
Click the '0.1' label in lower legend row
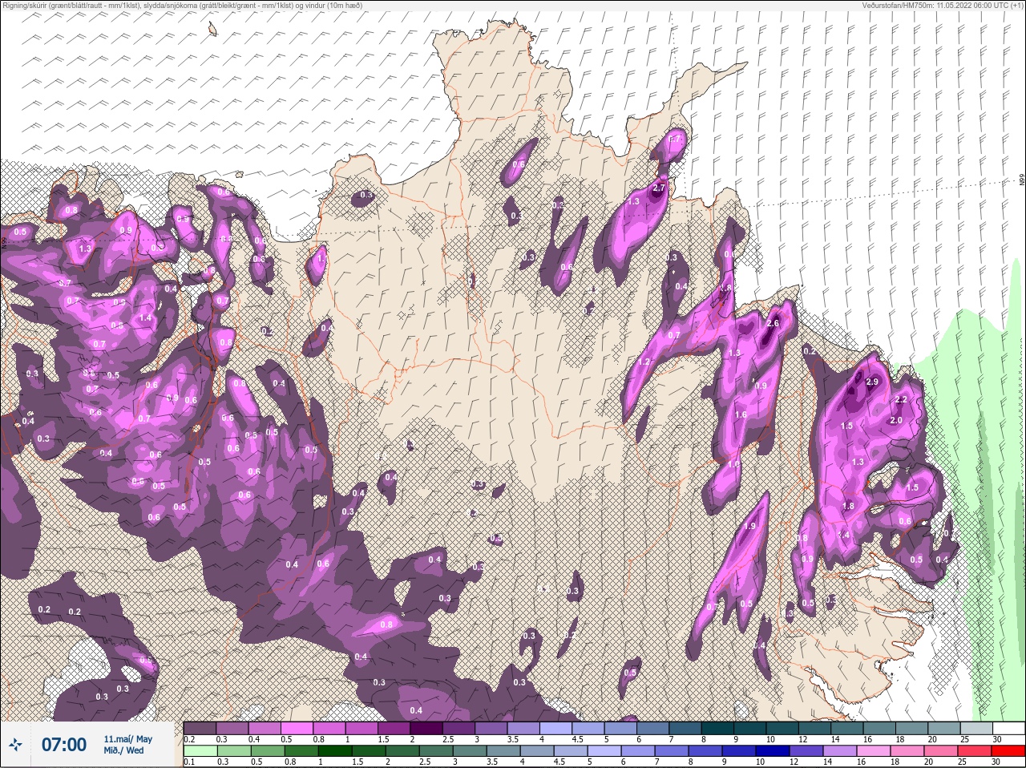[189, 762]
